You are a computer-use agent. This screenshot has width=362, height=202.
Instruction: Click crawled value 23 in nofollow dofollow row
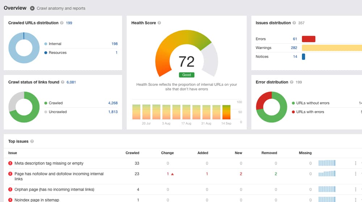tap(137, 174)
